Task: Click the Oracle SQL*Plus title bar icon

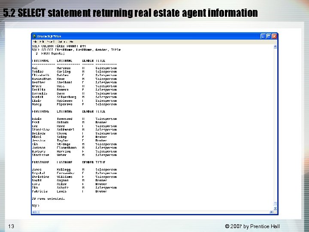Action: pyautogui.click(x=34, y=36)
